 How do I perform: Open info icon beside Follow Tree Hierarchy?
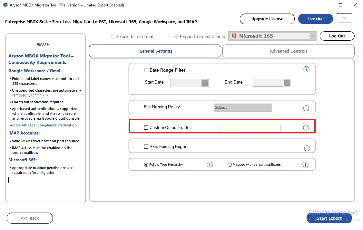click(210, 165)
